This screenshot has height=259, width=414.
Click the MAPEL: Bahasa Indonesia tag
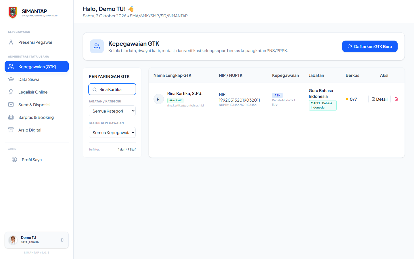point(323,105)
